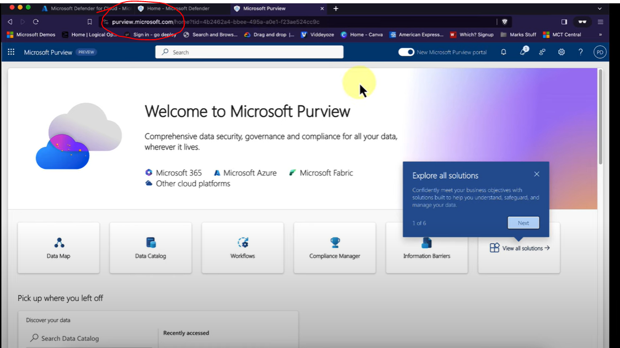Switch to Home - Microsoft Defender tab

pyautogui.click(x=178, y=8)
